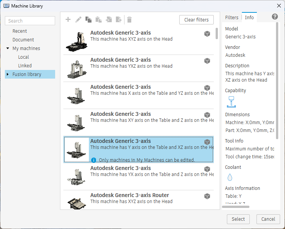
Task: Click the milling capability icon in Info panel
Action: point(231,102)
